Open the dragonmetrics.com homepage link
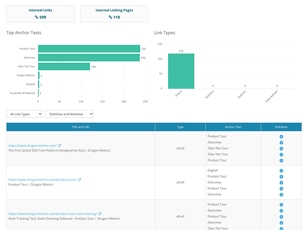Viewport: 307px width, 230px height. (32, 145)
